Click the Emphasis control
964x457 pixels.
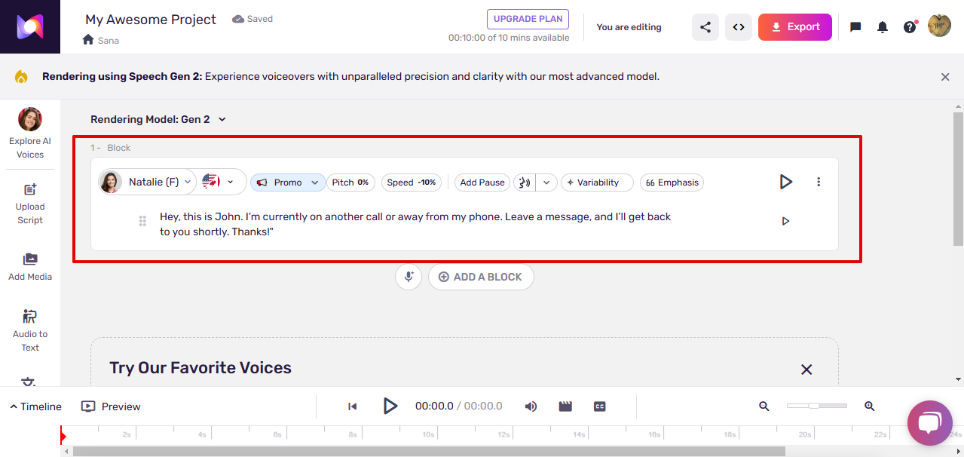[x=671, y=182]
